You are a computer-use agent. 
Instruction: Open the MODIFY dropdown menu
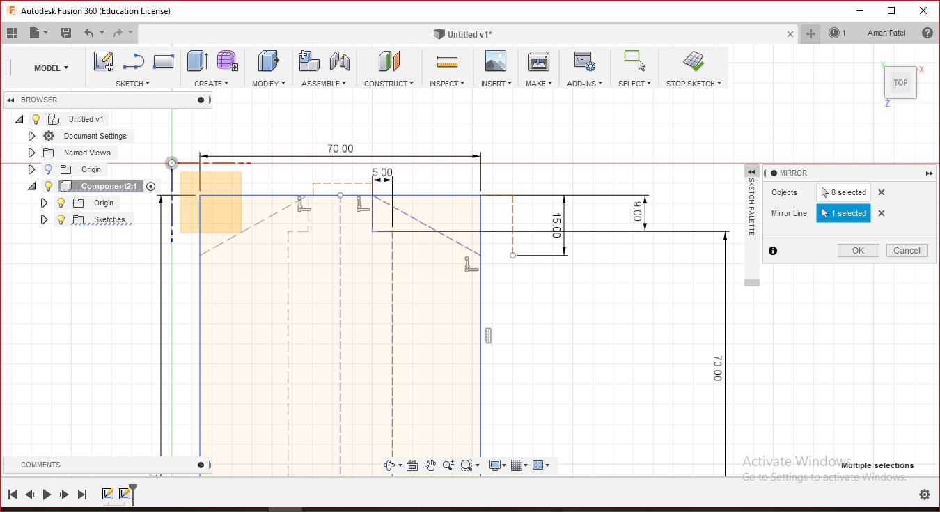point(269,84)
